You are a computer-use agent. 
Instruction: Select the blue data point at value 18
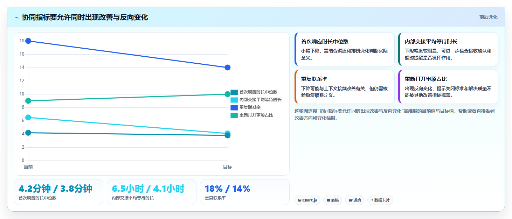click(x=28, y=41)
